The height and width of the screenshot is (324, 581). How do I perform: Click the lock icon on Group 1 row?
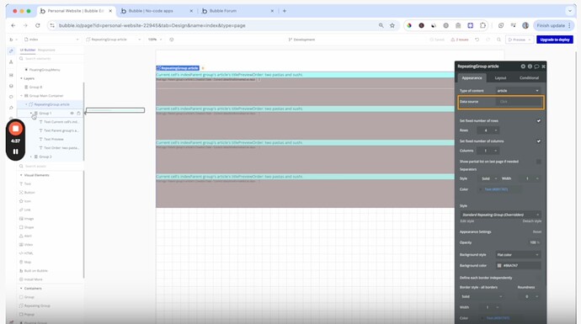tap(78, 113)
